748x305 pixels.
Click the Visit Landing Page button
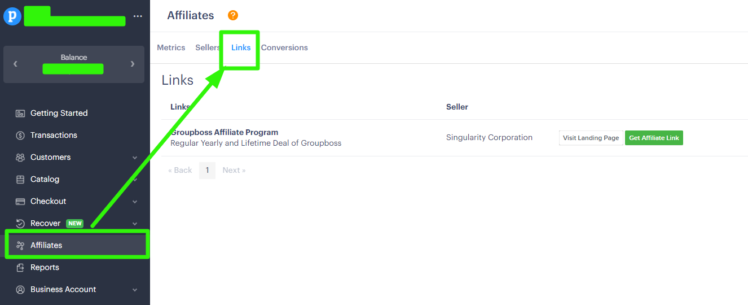(591, 138)
